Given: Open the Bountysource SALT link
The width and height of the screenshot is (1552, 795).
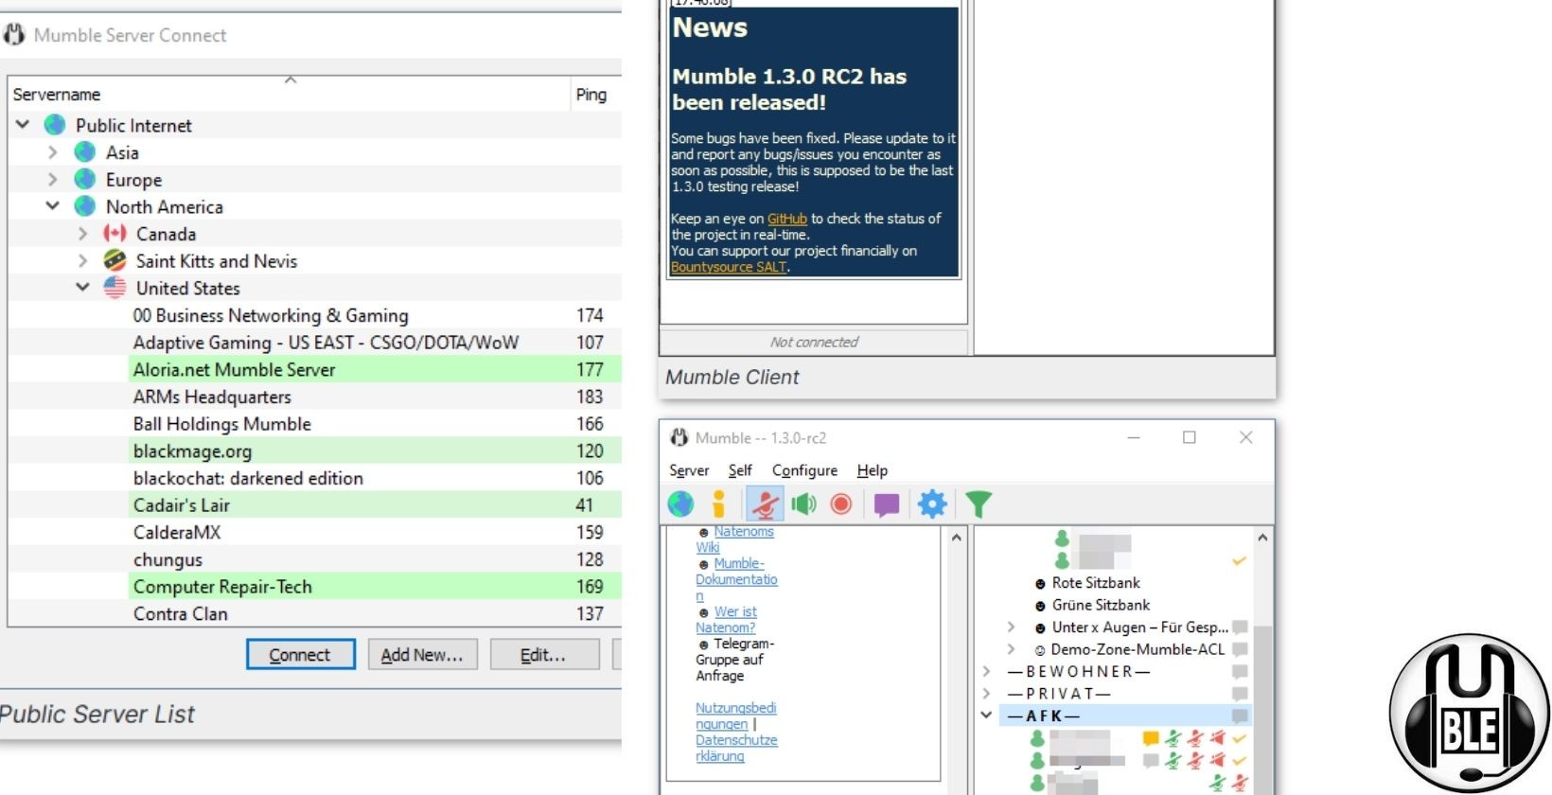Looking at the screenshot, I should (x=729, y=267).
